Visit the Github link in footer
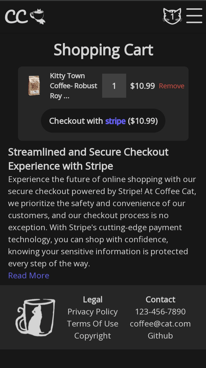 click(x=160, y=336)
